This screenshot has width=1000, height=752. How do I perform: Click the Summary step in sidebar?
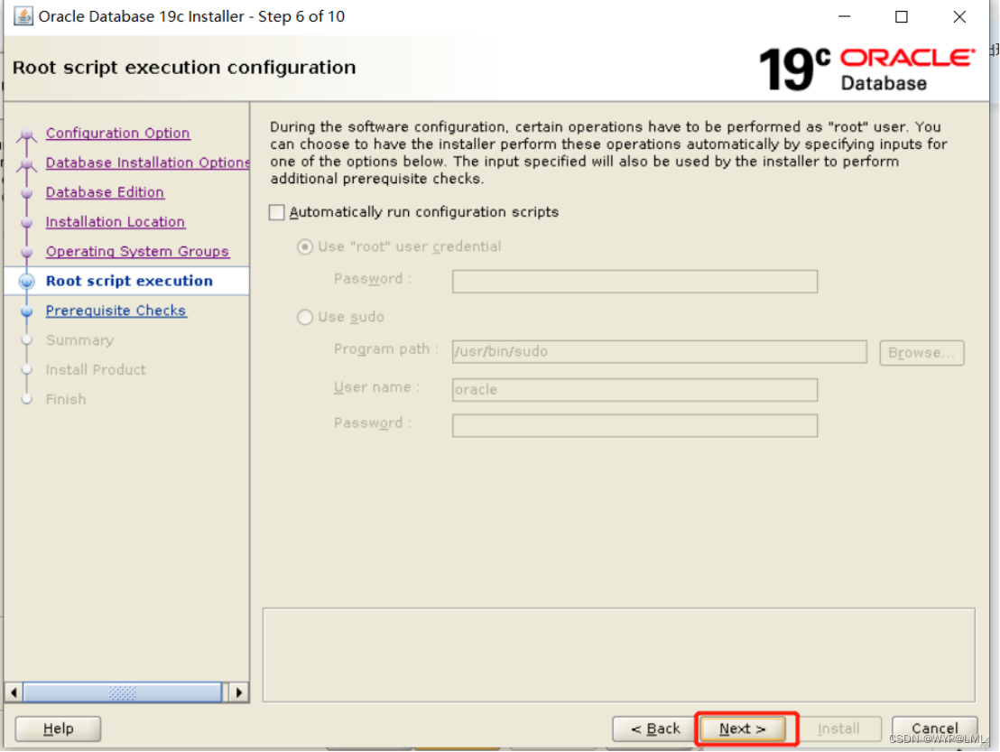(79, 340)
